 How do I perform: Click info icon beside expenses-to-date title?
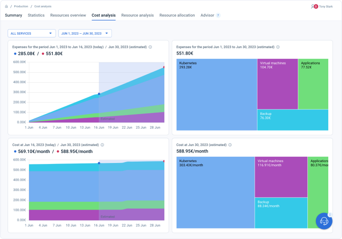(150, 47)
